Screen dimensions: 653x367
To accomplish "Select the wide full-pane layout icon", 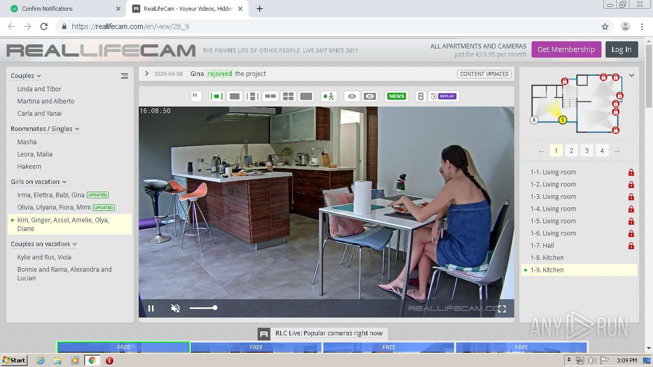I will point(306,96).
